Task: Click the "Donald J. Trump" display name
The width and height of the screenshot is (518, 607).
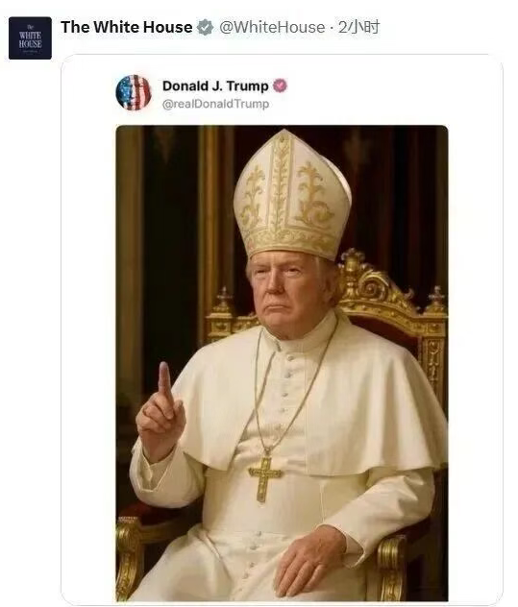Action: (x=215, y=85)
